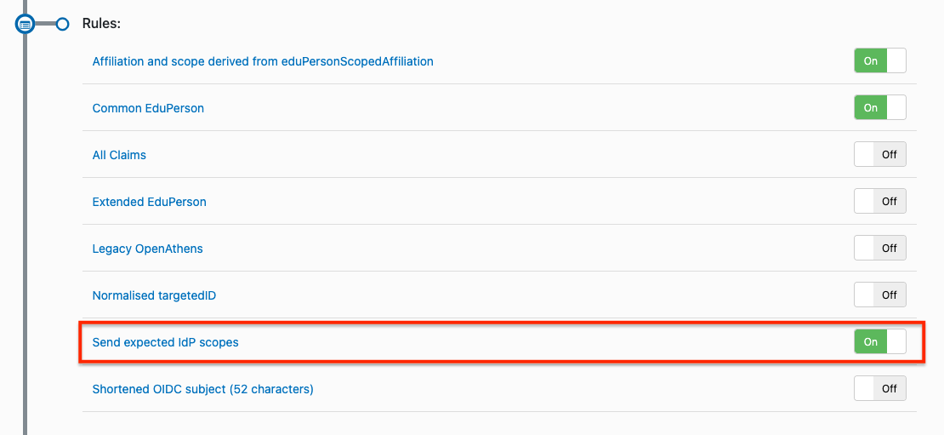Open the Normalised targetedID rule link
Screen dimensions: 944x435
pos(155,295)
